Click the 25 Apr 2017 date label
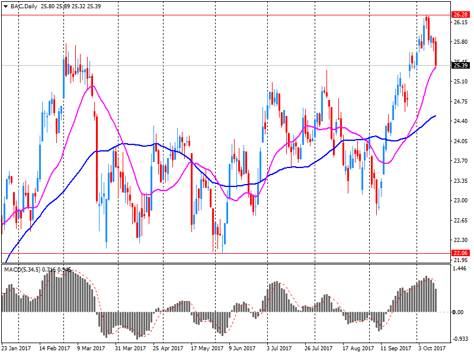Viewport: 474px width, 355px height. (x=168, y=348)
